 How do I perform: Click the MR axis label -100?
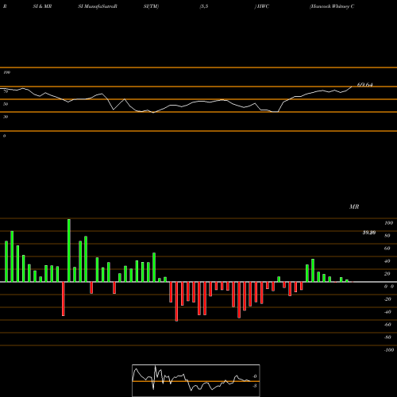click(388, 350)
